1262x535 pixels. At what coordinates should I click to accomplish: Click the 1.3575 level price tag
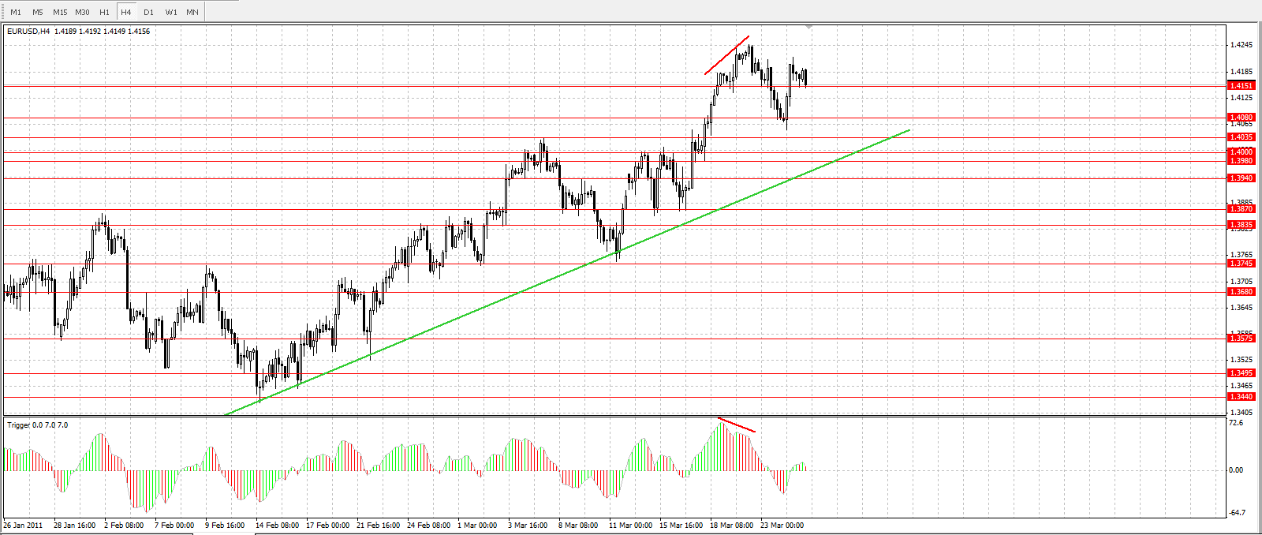tap(1241, 339)
